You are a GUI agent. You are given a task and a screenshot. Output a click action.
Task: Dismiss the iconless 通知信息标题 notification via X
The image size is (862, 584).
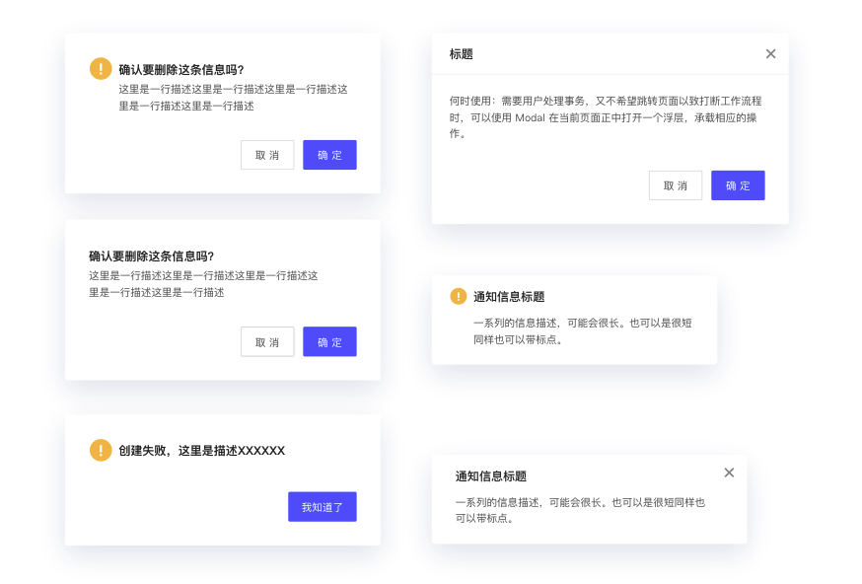tap(729, 473)
